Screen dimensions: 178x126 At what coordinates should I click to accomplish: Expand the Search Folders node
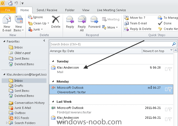click(7, 123)
